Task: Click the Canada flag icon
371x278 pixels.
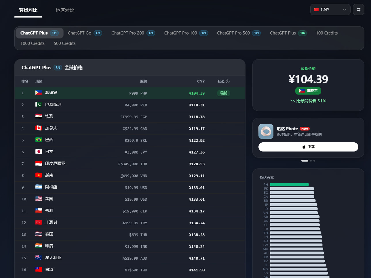Action: point(39,128)
